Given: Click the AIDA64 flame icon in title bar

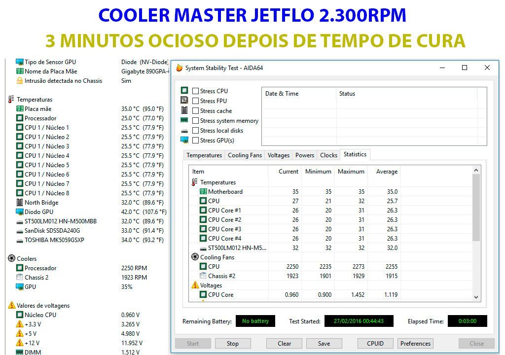Looking at the screenshot, I should coord(180,68).
